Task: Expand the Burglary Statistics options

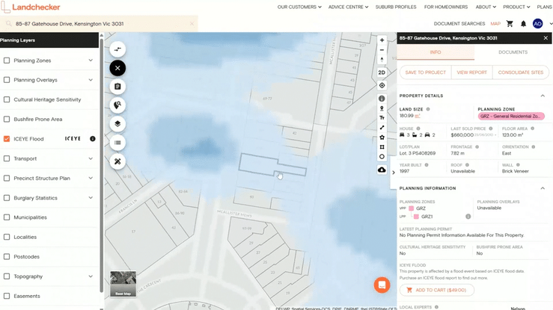Action: tap(91, 198)
